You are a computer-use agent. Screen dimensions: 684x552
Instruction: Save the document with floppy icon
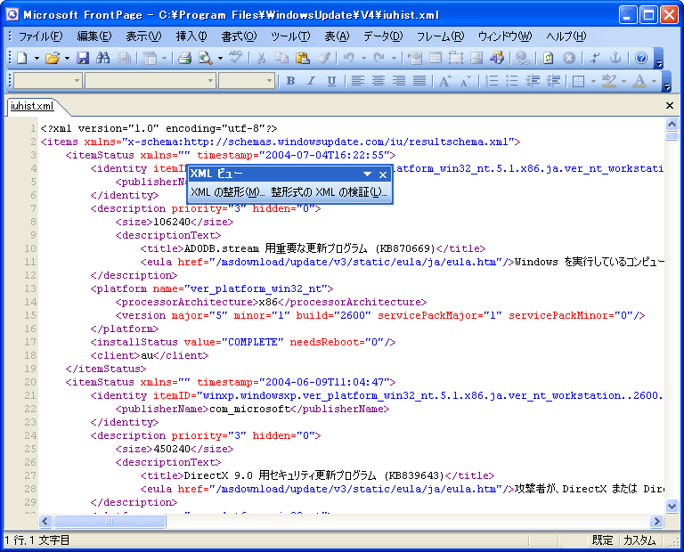point(83,58)
